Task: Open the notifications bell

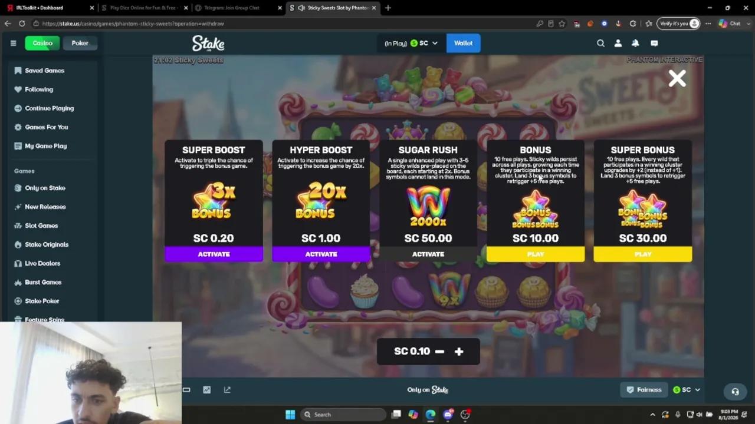Action: click(x=635, y=43)
